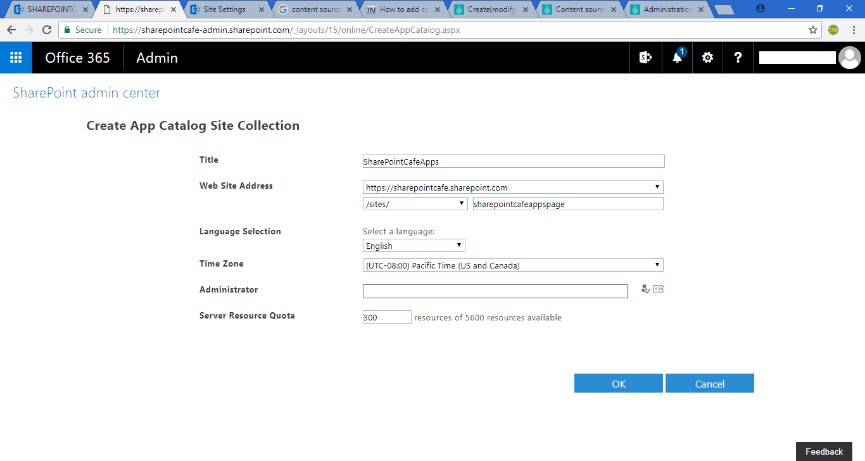Click the SharePoint admin center link
865x461 pixels.
pyautogui.click(x=87, y=93)
